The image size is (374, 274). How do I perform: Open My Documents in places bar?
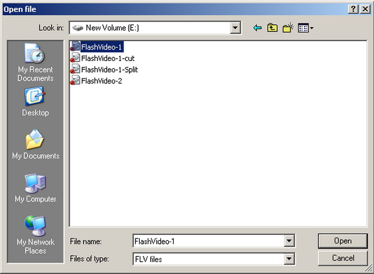35,145
